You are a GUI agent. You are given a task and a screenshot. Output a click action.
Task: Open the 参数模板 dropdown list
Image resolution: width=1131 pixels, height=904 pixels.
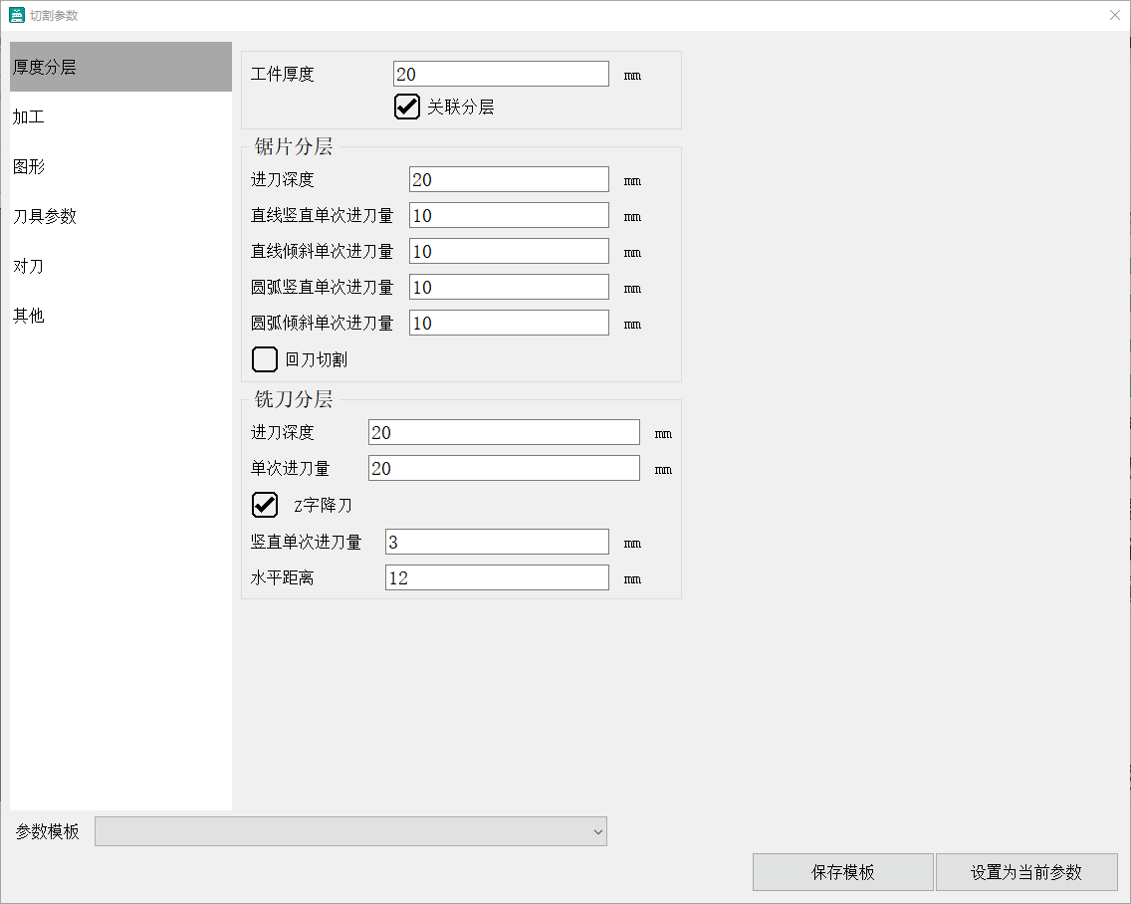point(350,831)
